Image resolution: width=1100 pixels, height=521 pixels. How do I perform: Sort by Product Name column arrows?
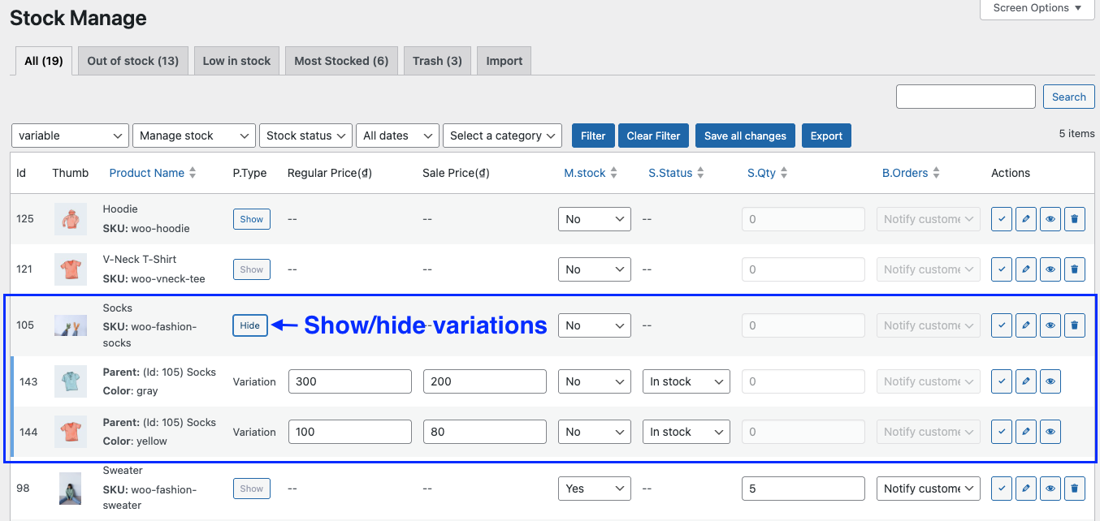193,173
